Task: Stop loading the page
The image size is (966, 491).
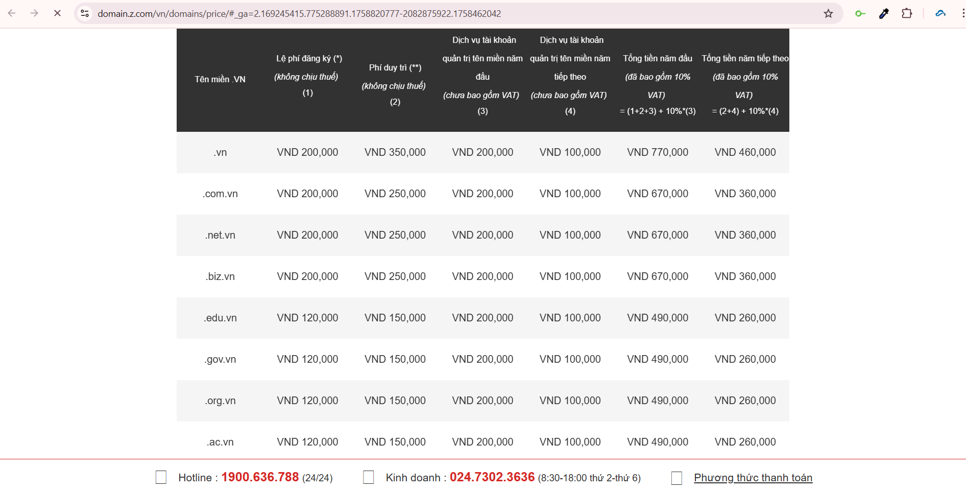Action: coord(57,13)
